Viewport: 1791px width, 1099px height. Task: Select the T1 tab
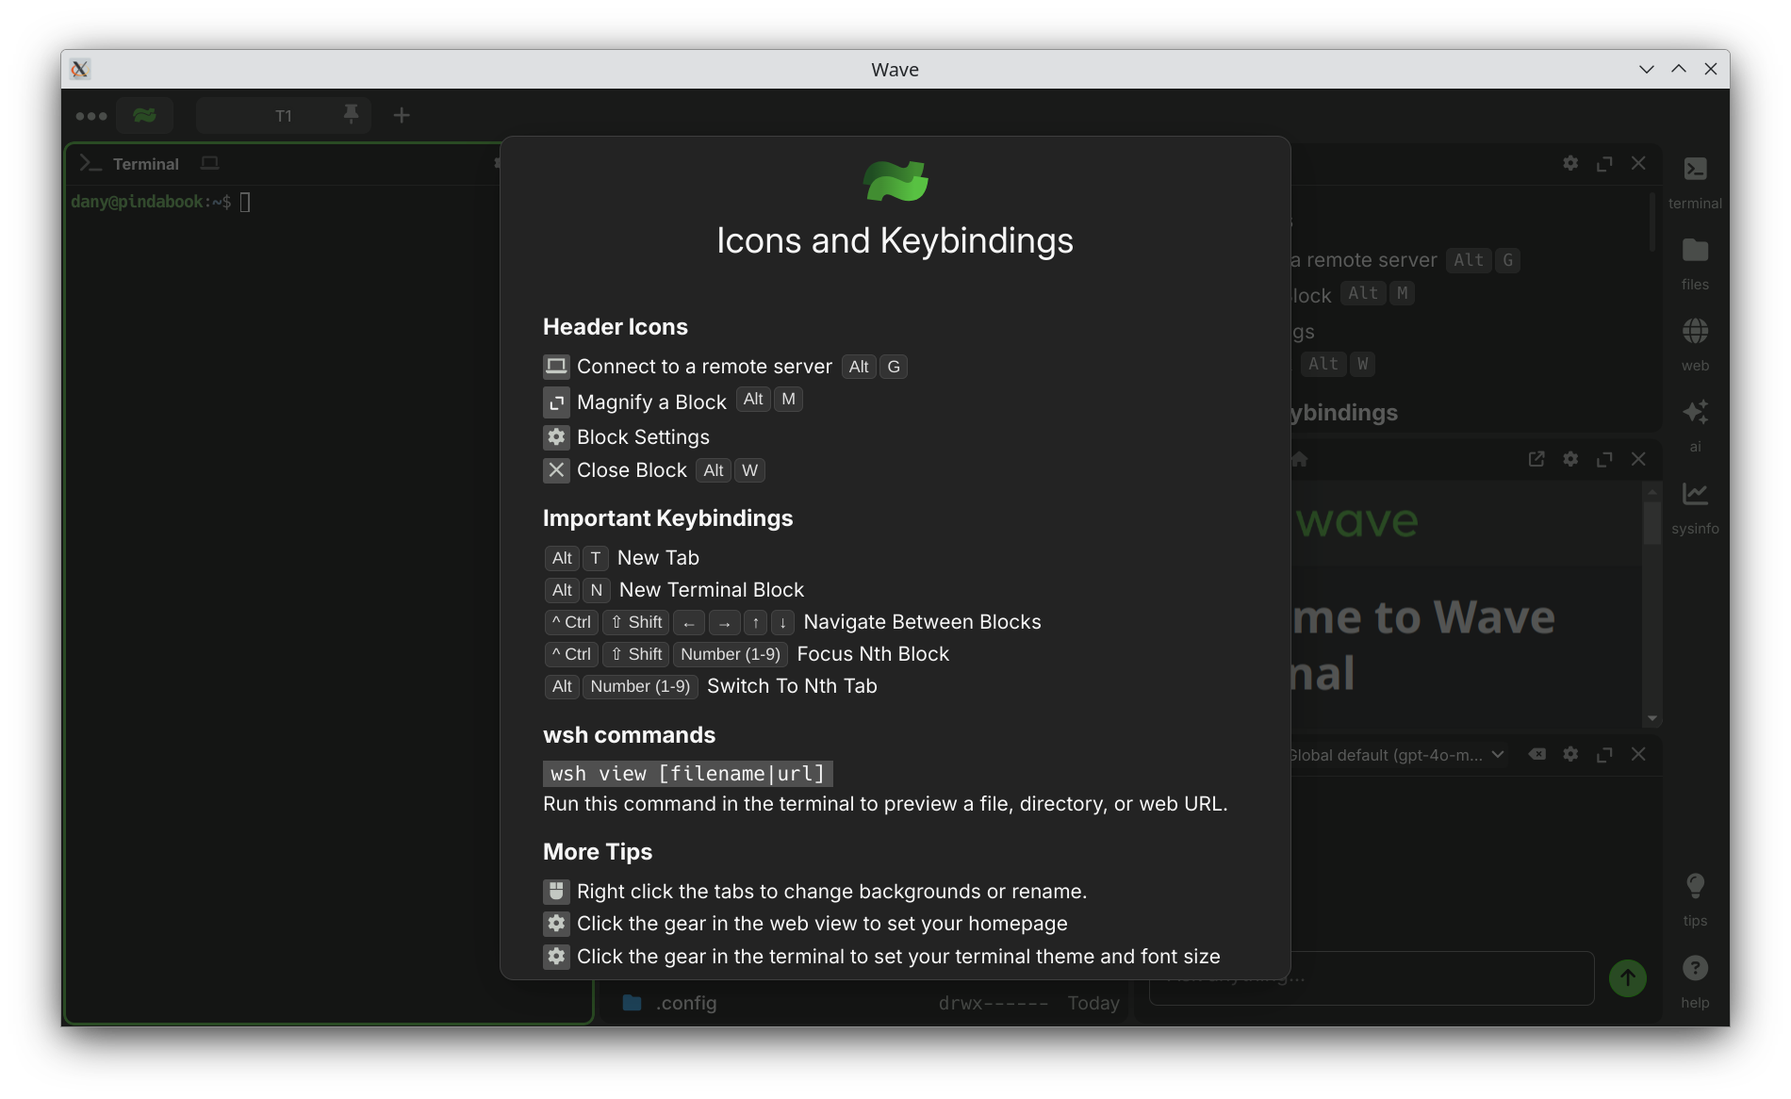click(x=283, y=115)
